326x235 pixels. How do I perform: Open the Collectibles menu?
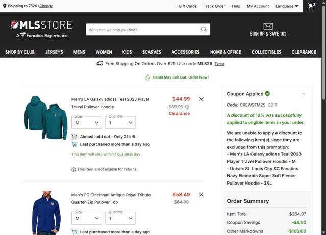[x=266, y=52]
